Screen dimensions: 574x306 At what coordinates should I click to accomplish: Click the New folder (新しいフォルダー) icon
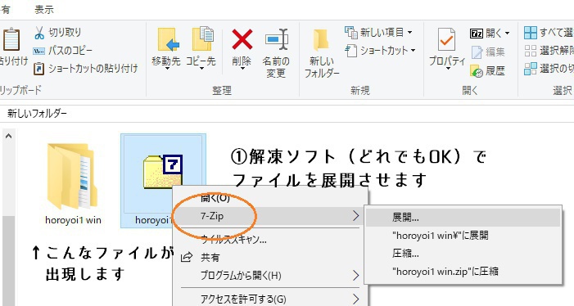point(321,39)
